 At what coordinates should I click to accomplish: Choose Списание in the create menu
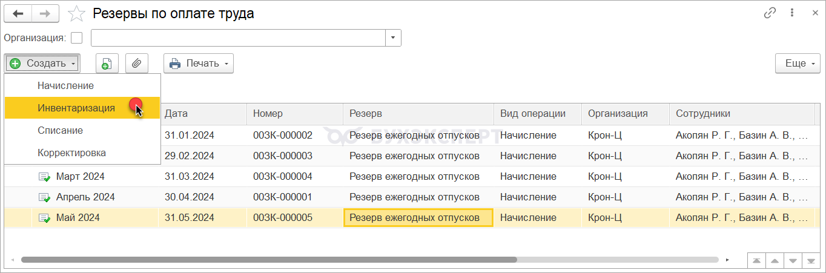[60, 131]
